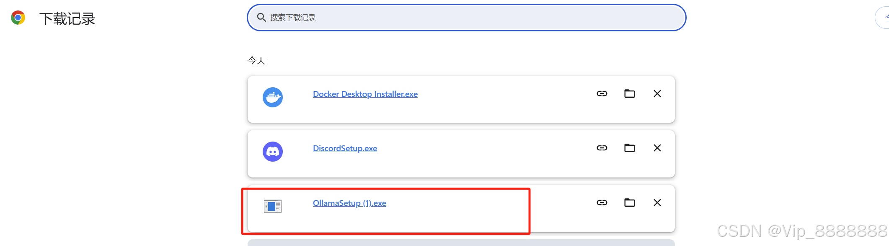Remove OllamaSetup (1).exe from list
The height and width of the screenshot is (246, 889).
(x=657, y=203)
